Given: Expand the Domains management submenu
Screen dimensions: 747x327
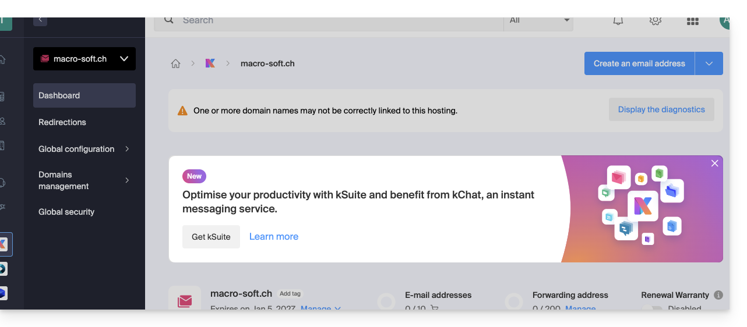Looking at the screenshot, I should pyautogui.click(x=127, y=180).
